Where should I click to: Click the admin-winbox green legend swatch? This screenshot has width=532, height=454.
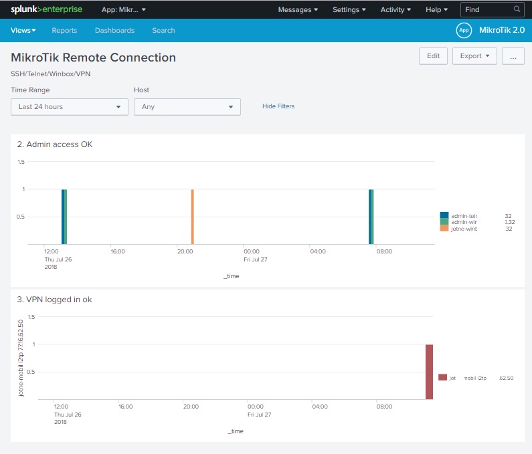tap(444, 222)
